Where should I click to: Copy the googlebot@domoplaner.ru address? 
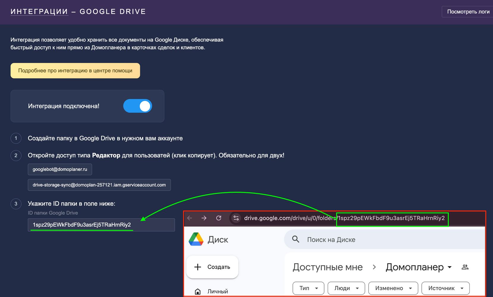click(60, 169)
